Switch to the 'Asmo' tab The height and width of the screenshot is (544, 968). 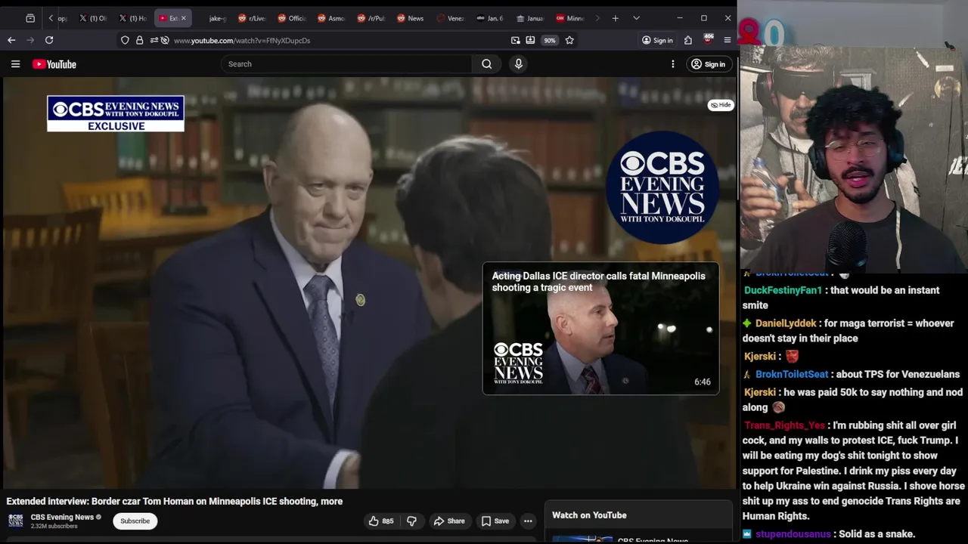pyautogui.click(x=331, y=18)
